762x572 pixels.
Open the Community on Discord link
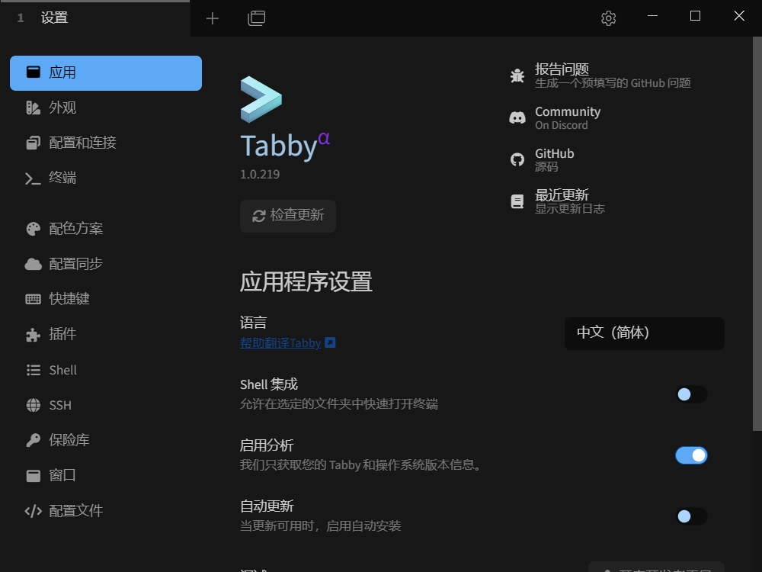tap(555, 118)
